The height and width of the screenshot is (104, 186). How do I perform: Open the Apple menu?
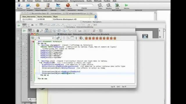[x=19, y=1]
